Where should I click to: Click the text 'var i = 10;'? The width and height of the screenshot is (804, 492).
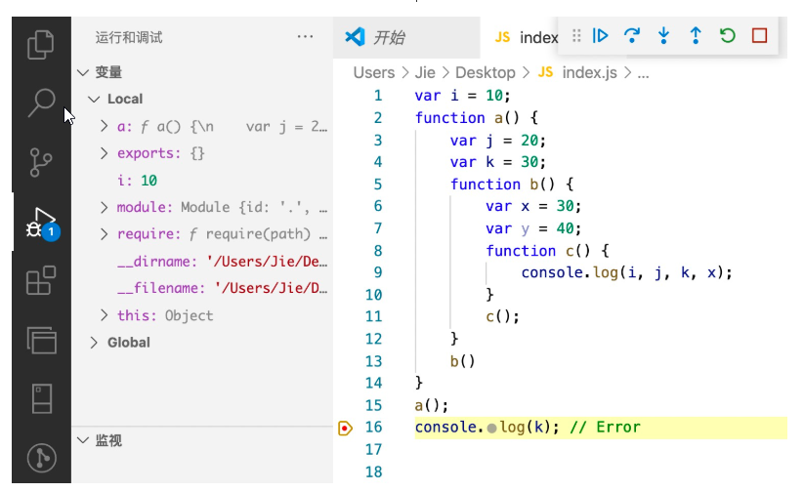click(x=462, y=96)
